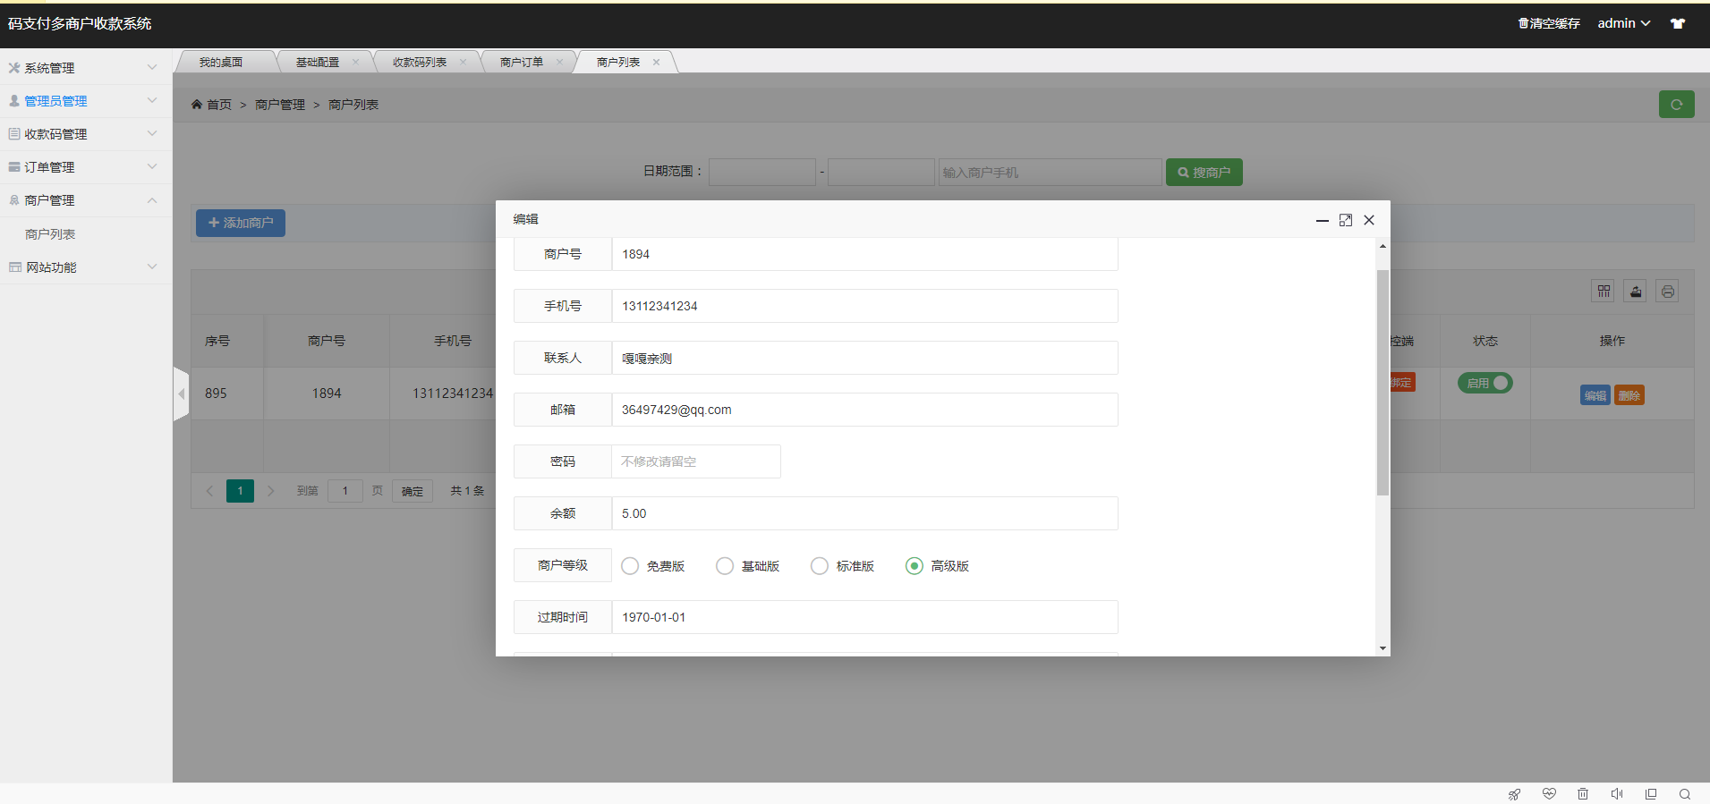Click the t-shirt theme icon
The width and height of the screenshot is (1710, 804).
[x=1678, y=23]
